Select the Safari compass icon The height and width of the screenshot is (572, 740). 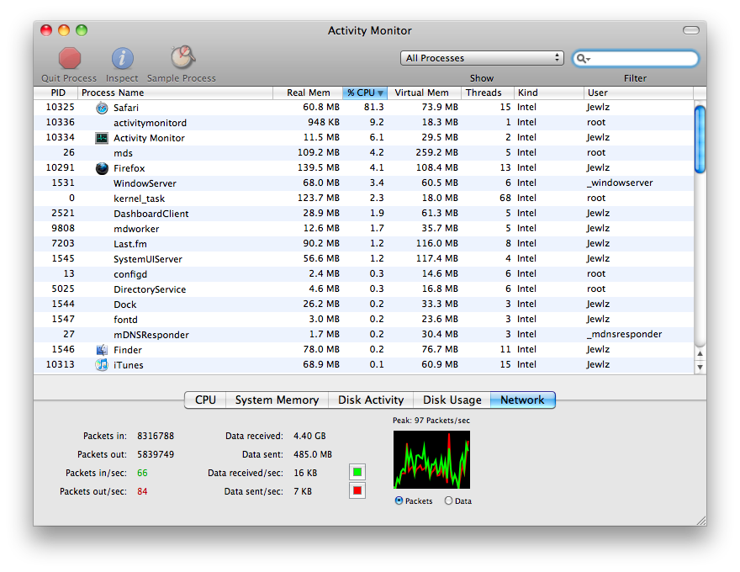coord(102,108)
